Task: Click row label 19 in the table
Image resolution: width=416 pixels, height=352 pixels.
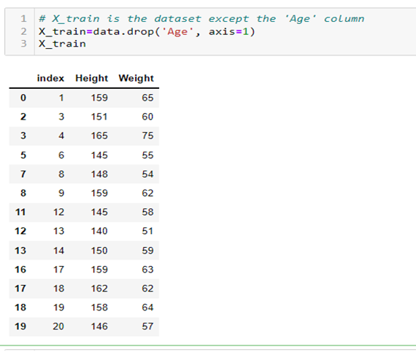Action: (x=20, y=326)
